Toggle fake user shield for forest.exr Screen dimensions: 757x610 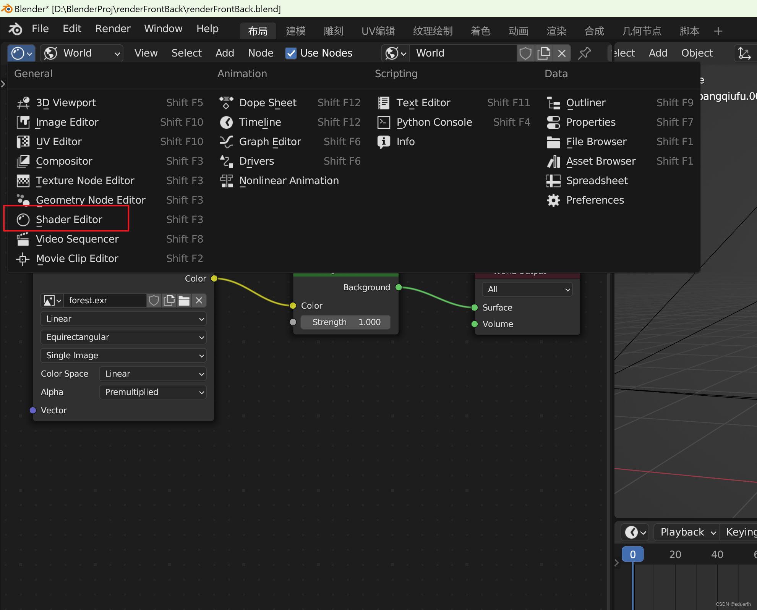(x=154, y=301)
